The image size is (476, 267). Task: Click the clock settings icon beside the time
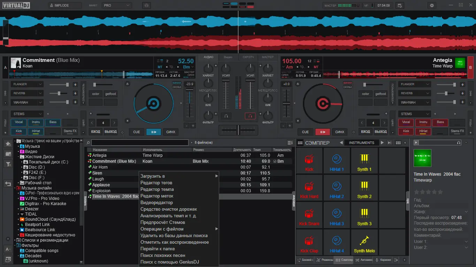(x=400, y=6)
